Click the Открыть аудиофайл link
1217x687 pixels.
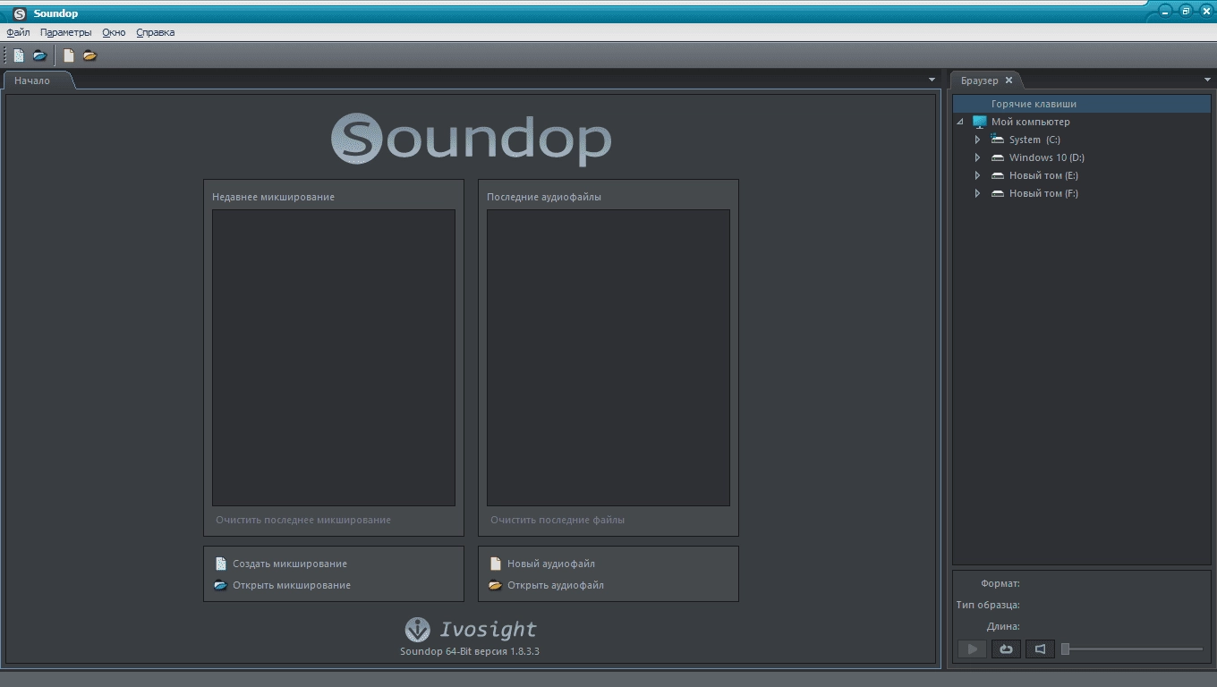coord(556,585)
